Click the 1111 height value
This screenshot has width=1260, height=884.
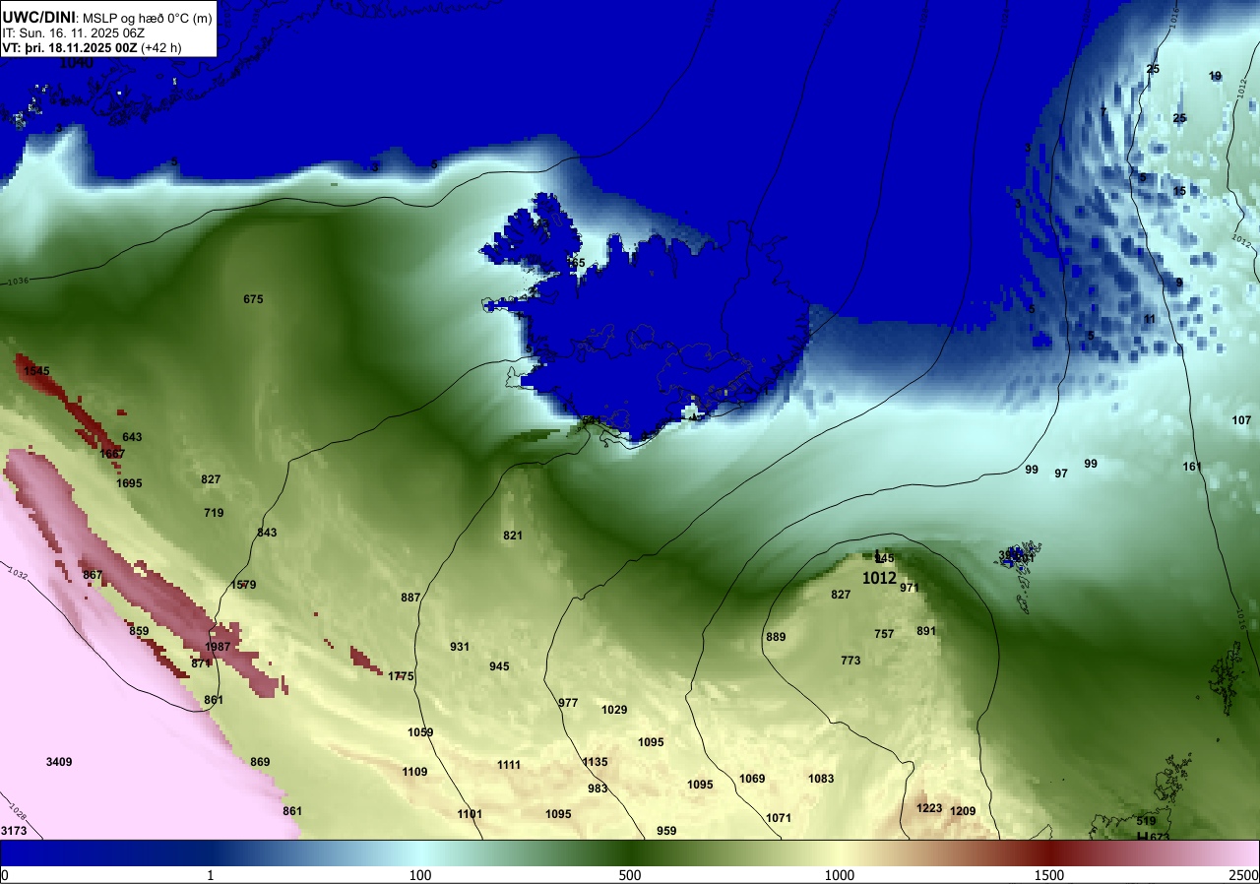click(509, 765)
